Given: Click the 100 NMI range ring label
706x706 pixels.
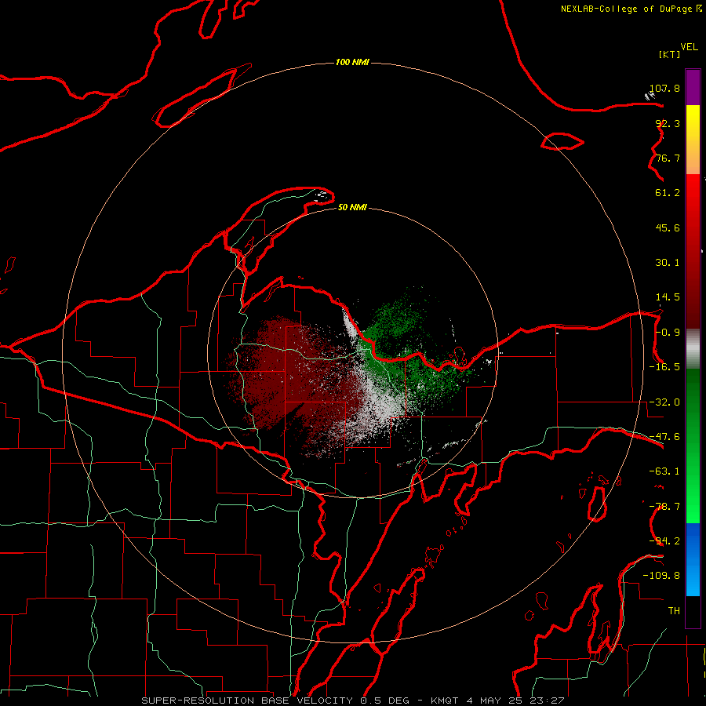Looking at the screenshot, I should (x=352, y=62).
